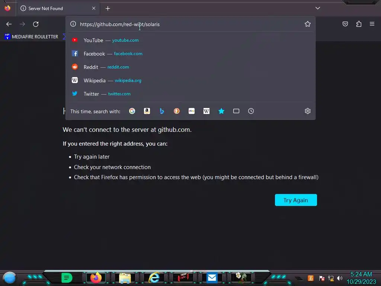Open the Mail app on taskbar
Screen dimensions: 381x286
212,277
